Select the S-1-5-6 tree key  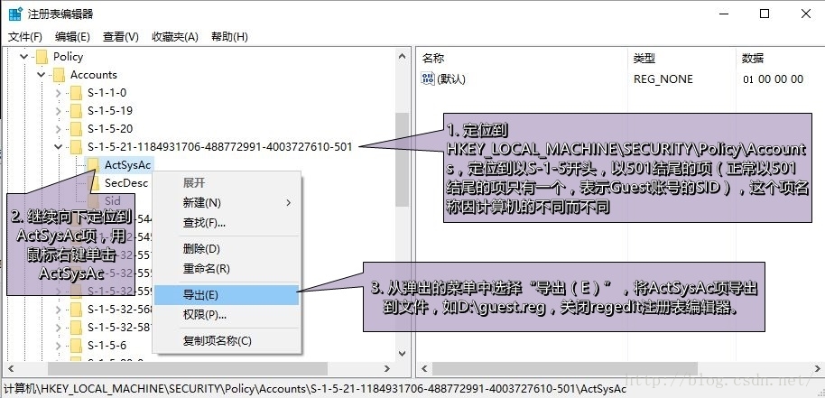107,346
